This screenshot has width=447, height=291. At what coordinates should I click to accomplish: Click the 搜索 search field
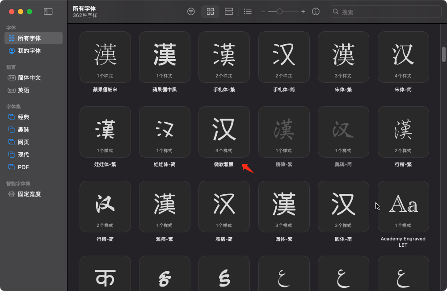[385, 12]
